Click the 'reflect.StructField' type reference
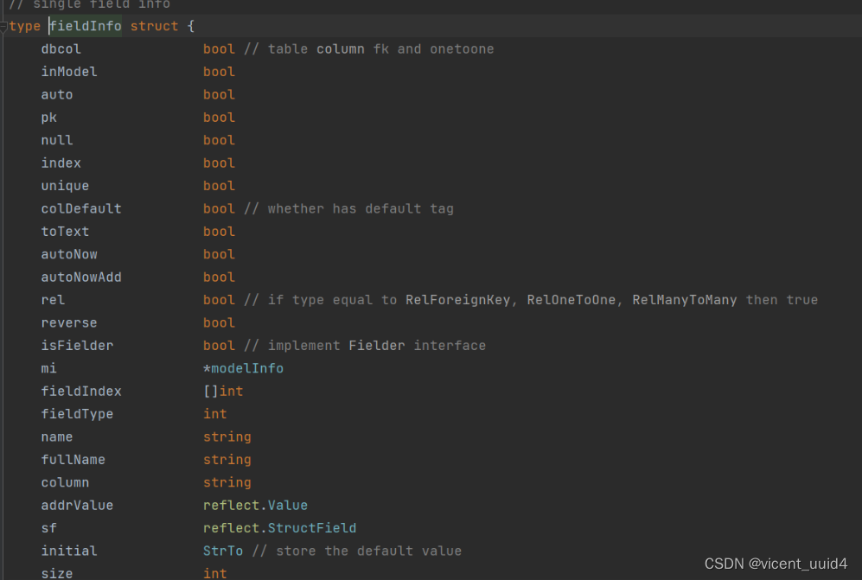This screenshot has height=580, width=862. 279,528
